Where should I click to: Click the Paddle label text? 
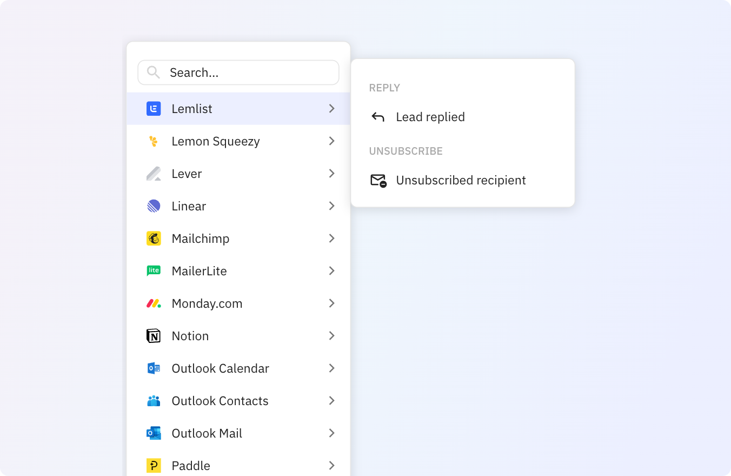(x=191, y=466)
